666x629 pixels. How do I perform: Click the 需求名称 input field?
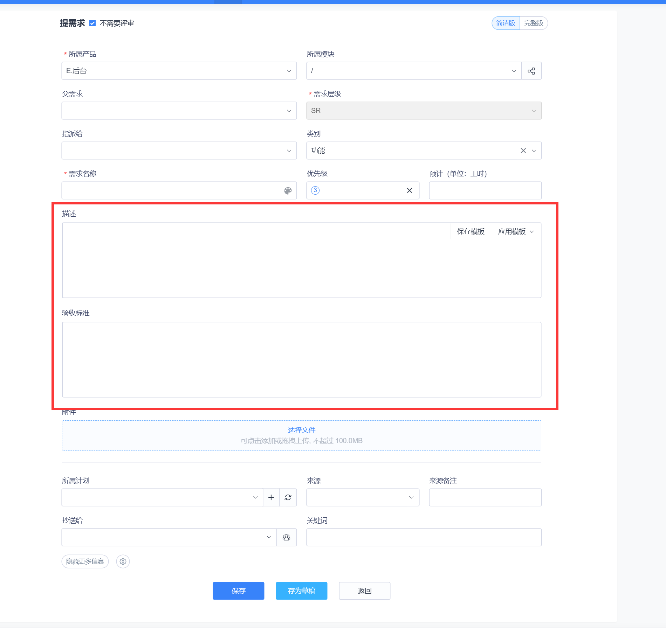tap(179, 190)
